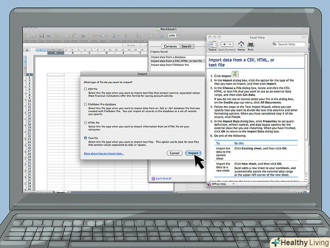The width and height of the screenshot is (330, 248).
Task: Open "More about how to import data" link
Action: pyautogui.click(x=104, y=154)
